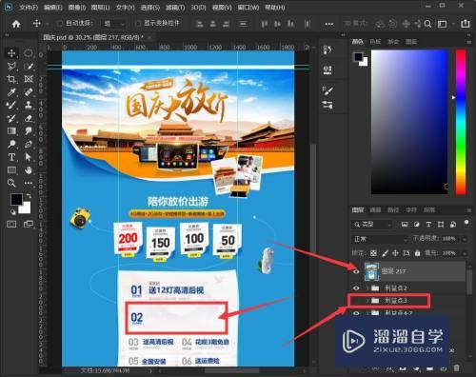This screenshot has width=476, height=377.
Task: Toggle lock all padlock icon
Action: click(418, 253)
